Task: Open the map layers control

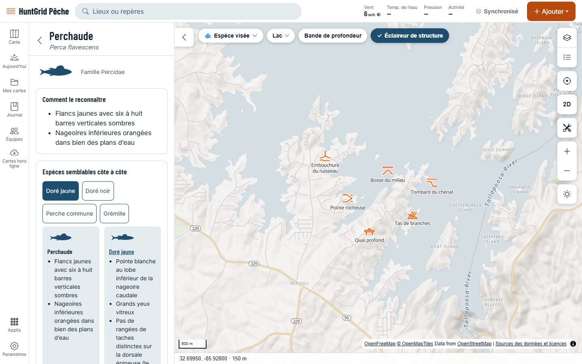Action: (567, 38)
